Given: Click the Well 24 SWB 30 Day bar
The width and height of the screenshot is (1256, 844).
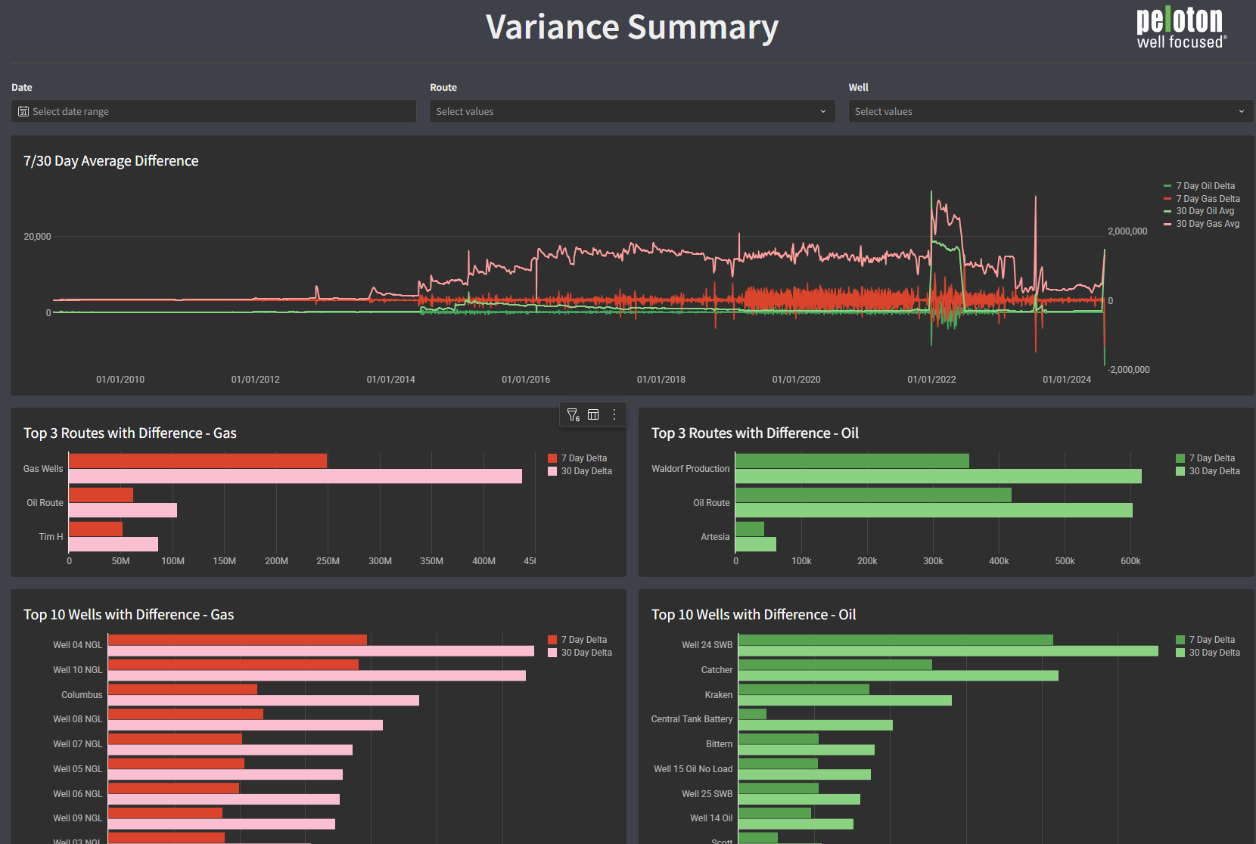Looking at the screenshot, I should 947,651.
